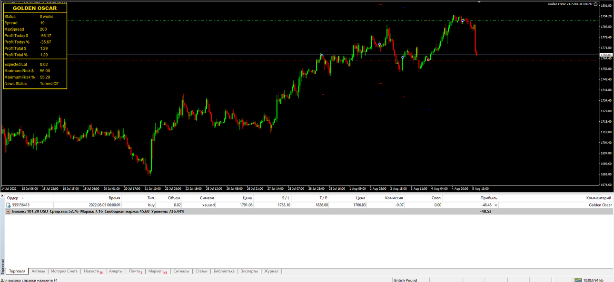Click the order time 2022.08.05 06:00:01
The image size is (614, 282).
tap(104, 205)
